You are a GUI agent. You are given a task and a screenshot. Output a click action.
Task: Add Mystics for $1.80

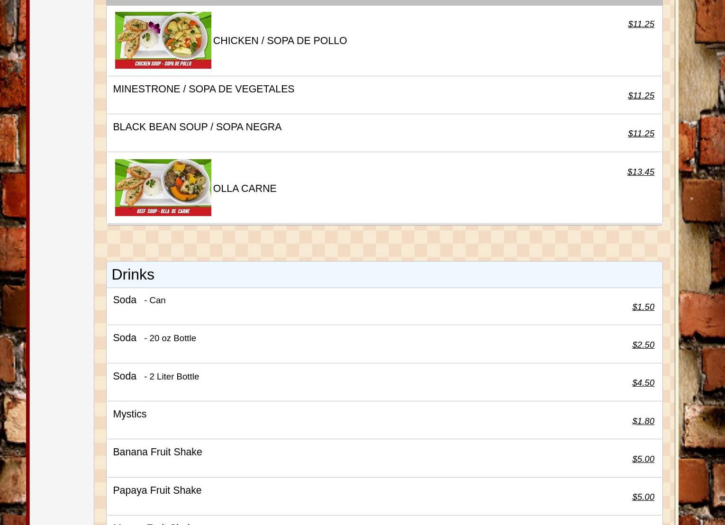click(x=643, y=421)
